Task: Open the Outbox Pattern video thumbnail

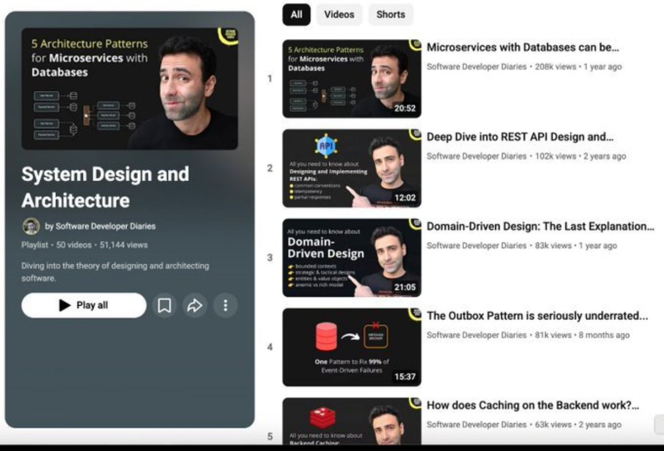Action: 352,347
